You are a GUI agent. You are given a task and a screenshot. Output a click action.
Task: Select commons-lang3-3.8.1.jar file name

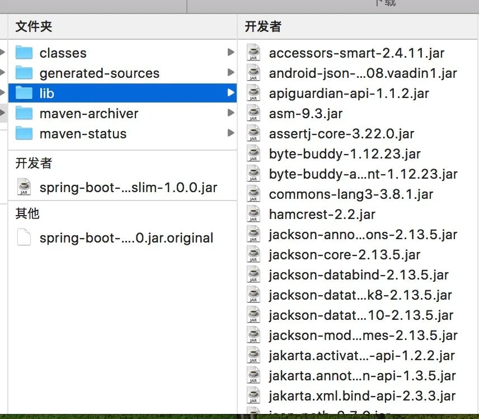coord(351,194)
